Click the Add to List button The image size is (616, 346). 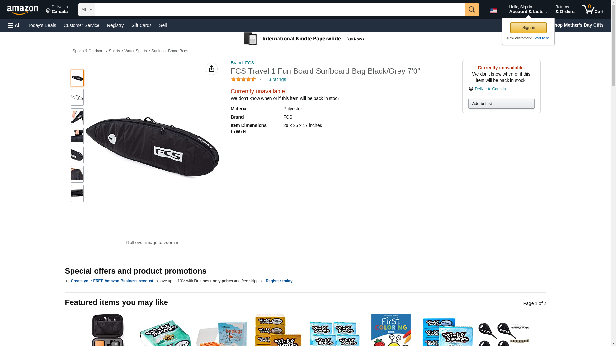coord(501,103)
